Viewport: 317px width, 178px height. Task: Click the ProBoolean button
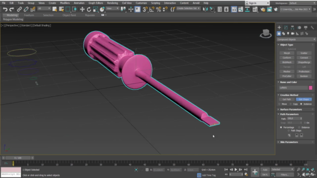[x=304, y=71]
